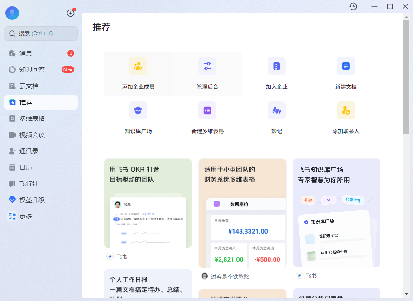Click the 添加联系人 label

pos(346,131)
